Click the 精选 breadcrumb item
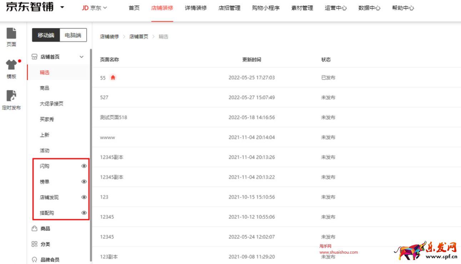This screenshot has height=264, width=461. click(163, 37)
